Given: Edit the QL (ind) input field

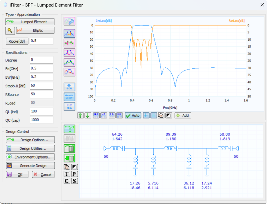Looking at the screenshot, I should click(x=41, y=111).
